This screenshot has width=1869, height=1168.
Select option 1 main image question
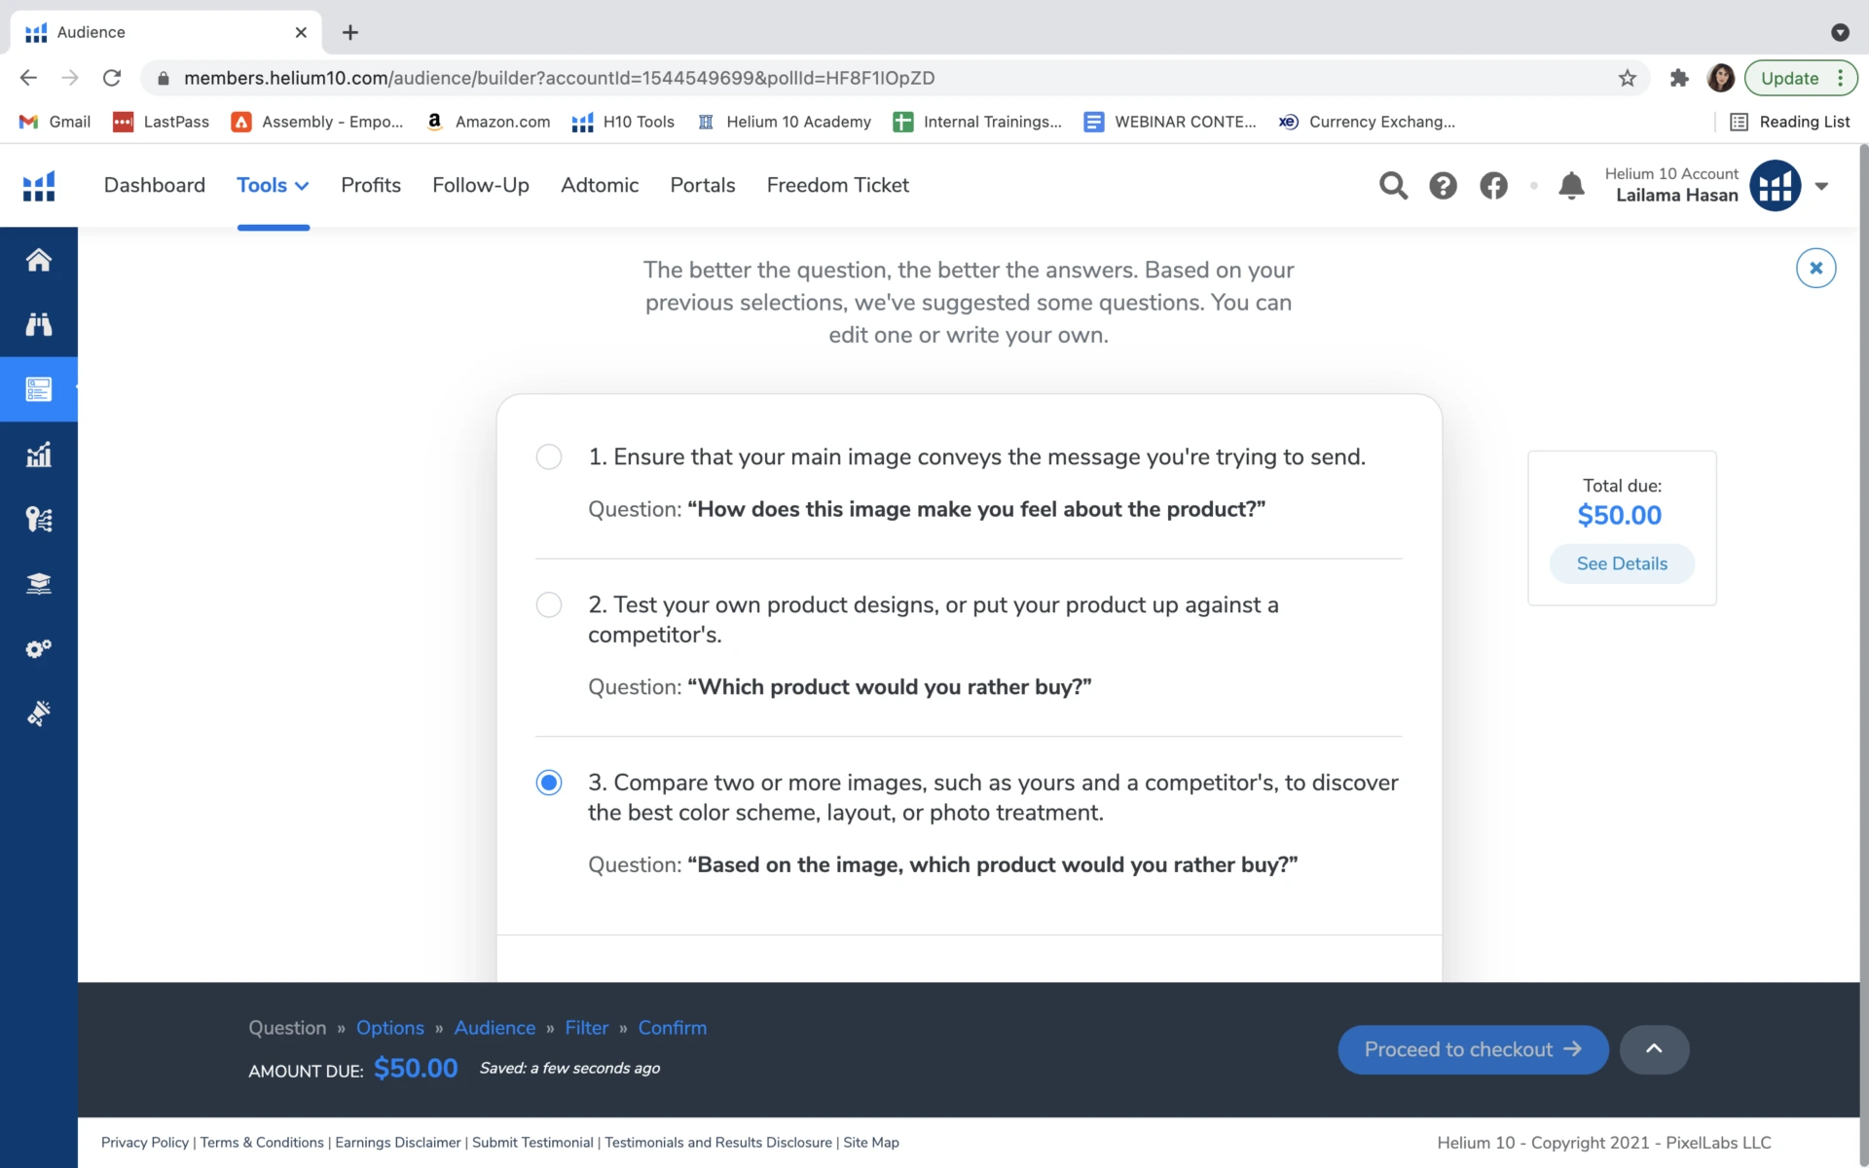click(549, 456)
